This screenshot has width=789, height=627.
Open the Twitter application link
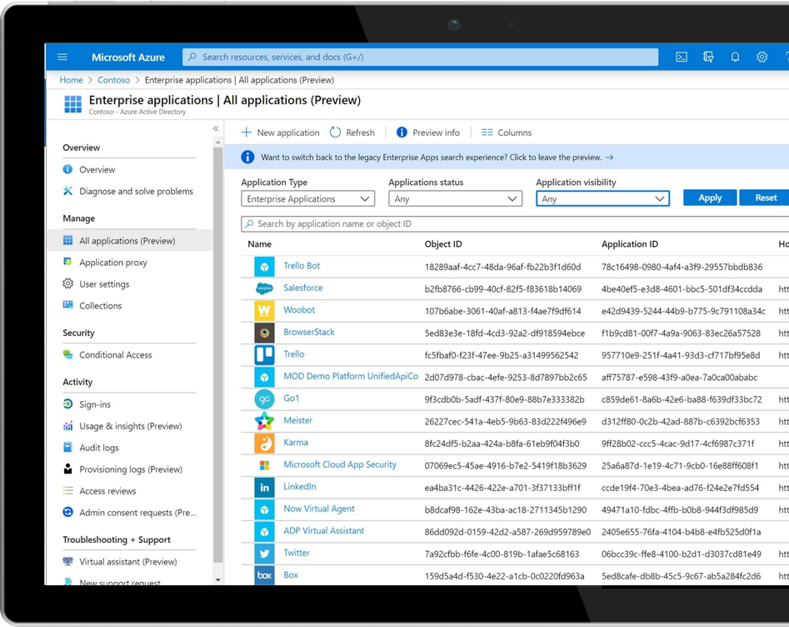click(x=297, y=553)
